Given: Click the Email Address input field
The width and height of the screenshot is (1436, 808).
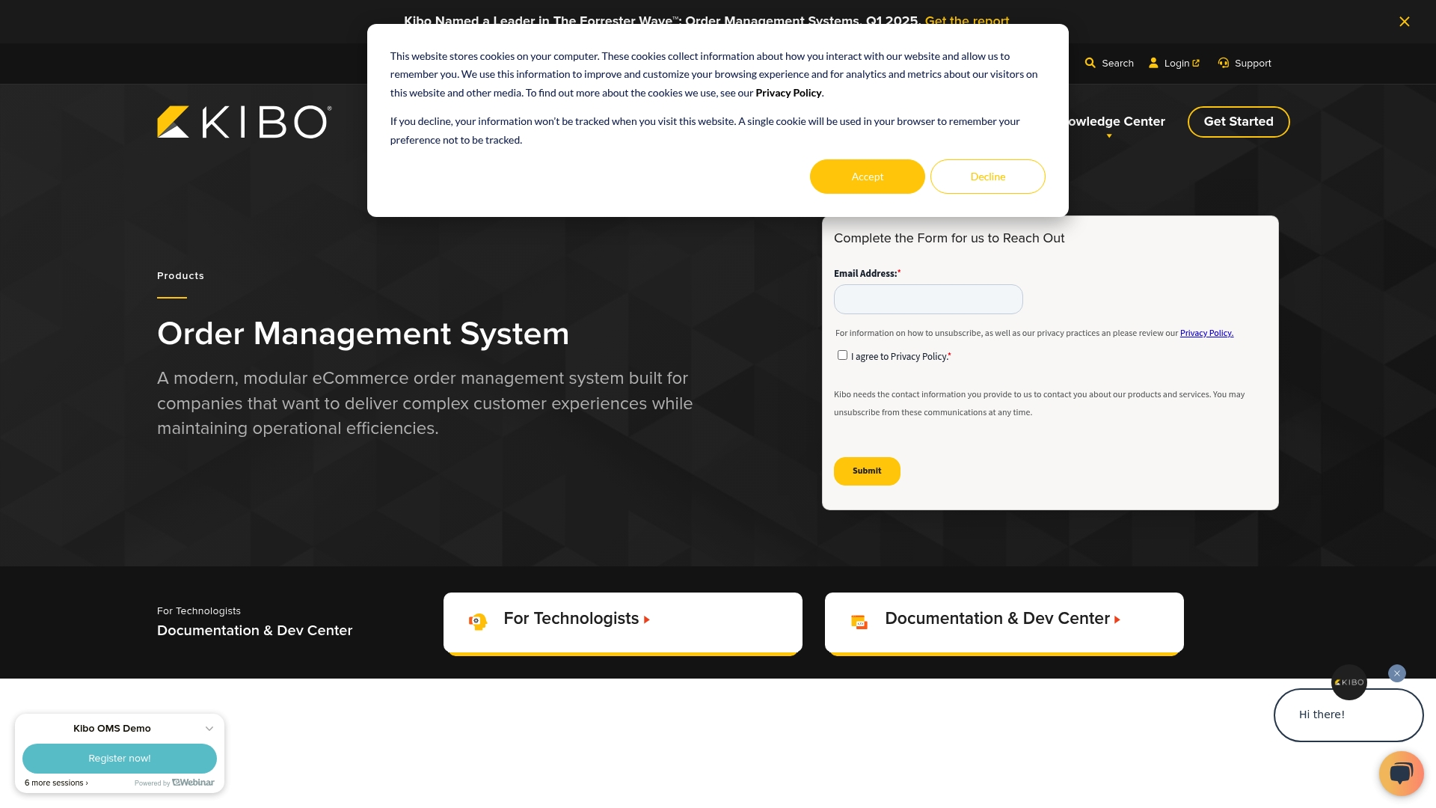Looking at the screenshot, I should [928, 299].
